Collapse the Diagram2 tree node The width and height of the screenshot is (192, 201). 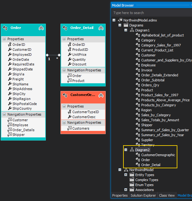[126, 150]
